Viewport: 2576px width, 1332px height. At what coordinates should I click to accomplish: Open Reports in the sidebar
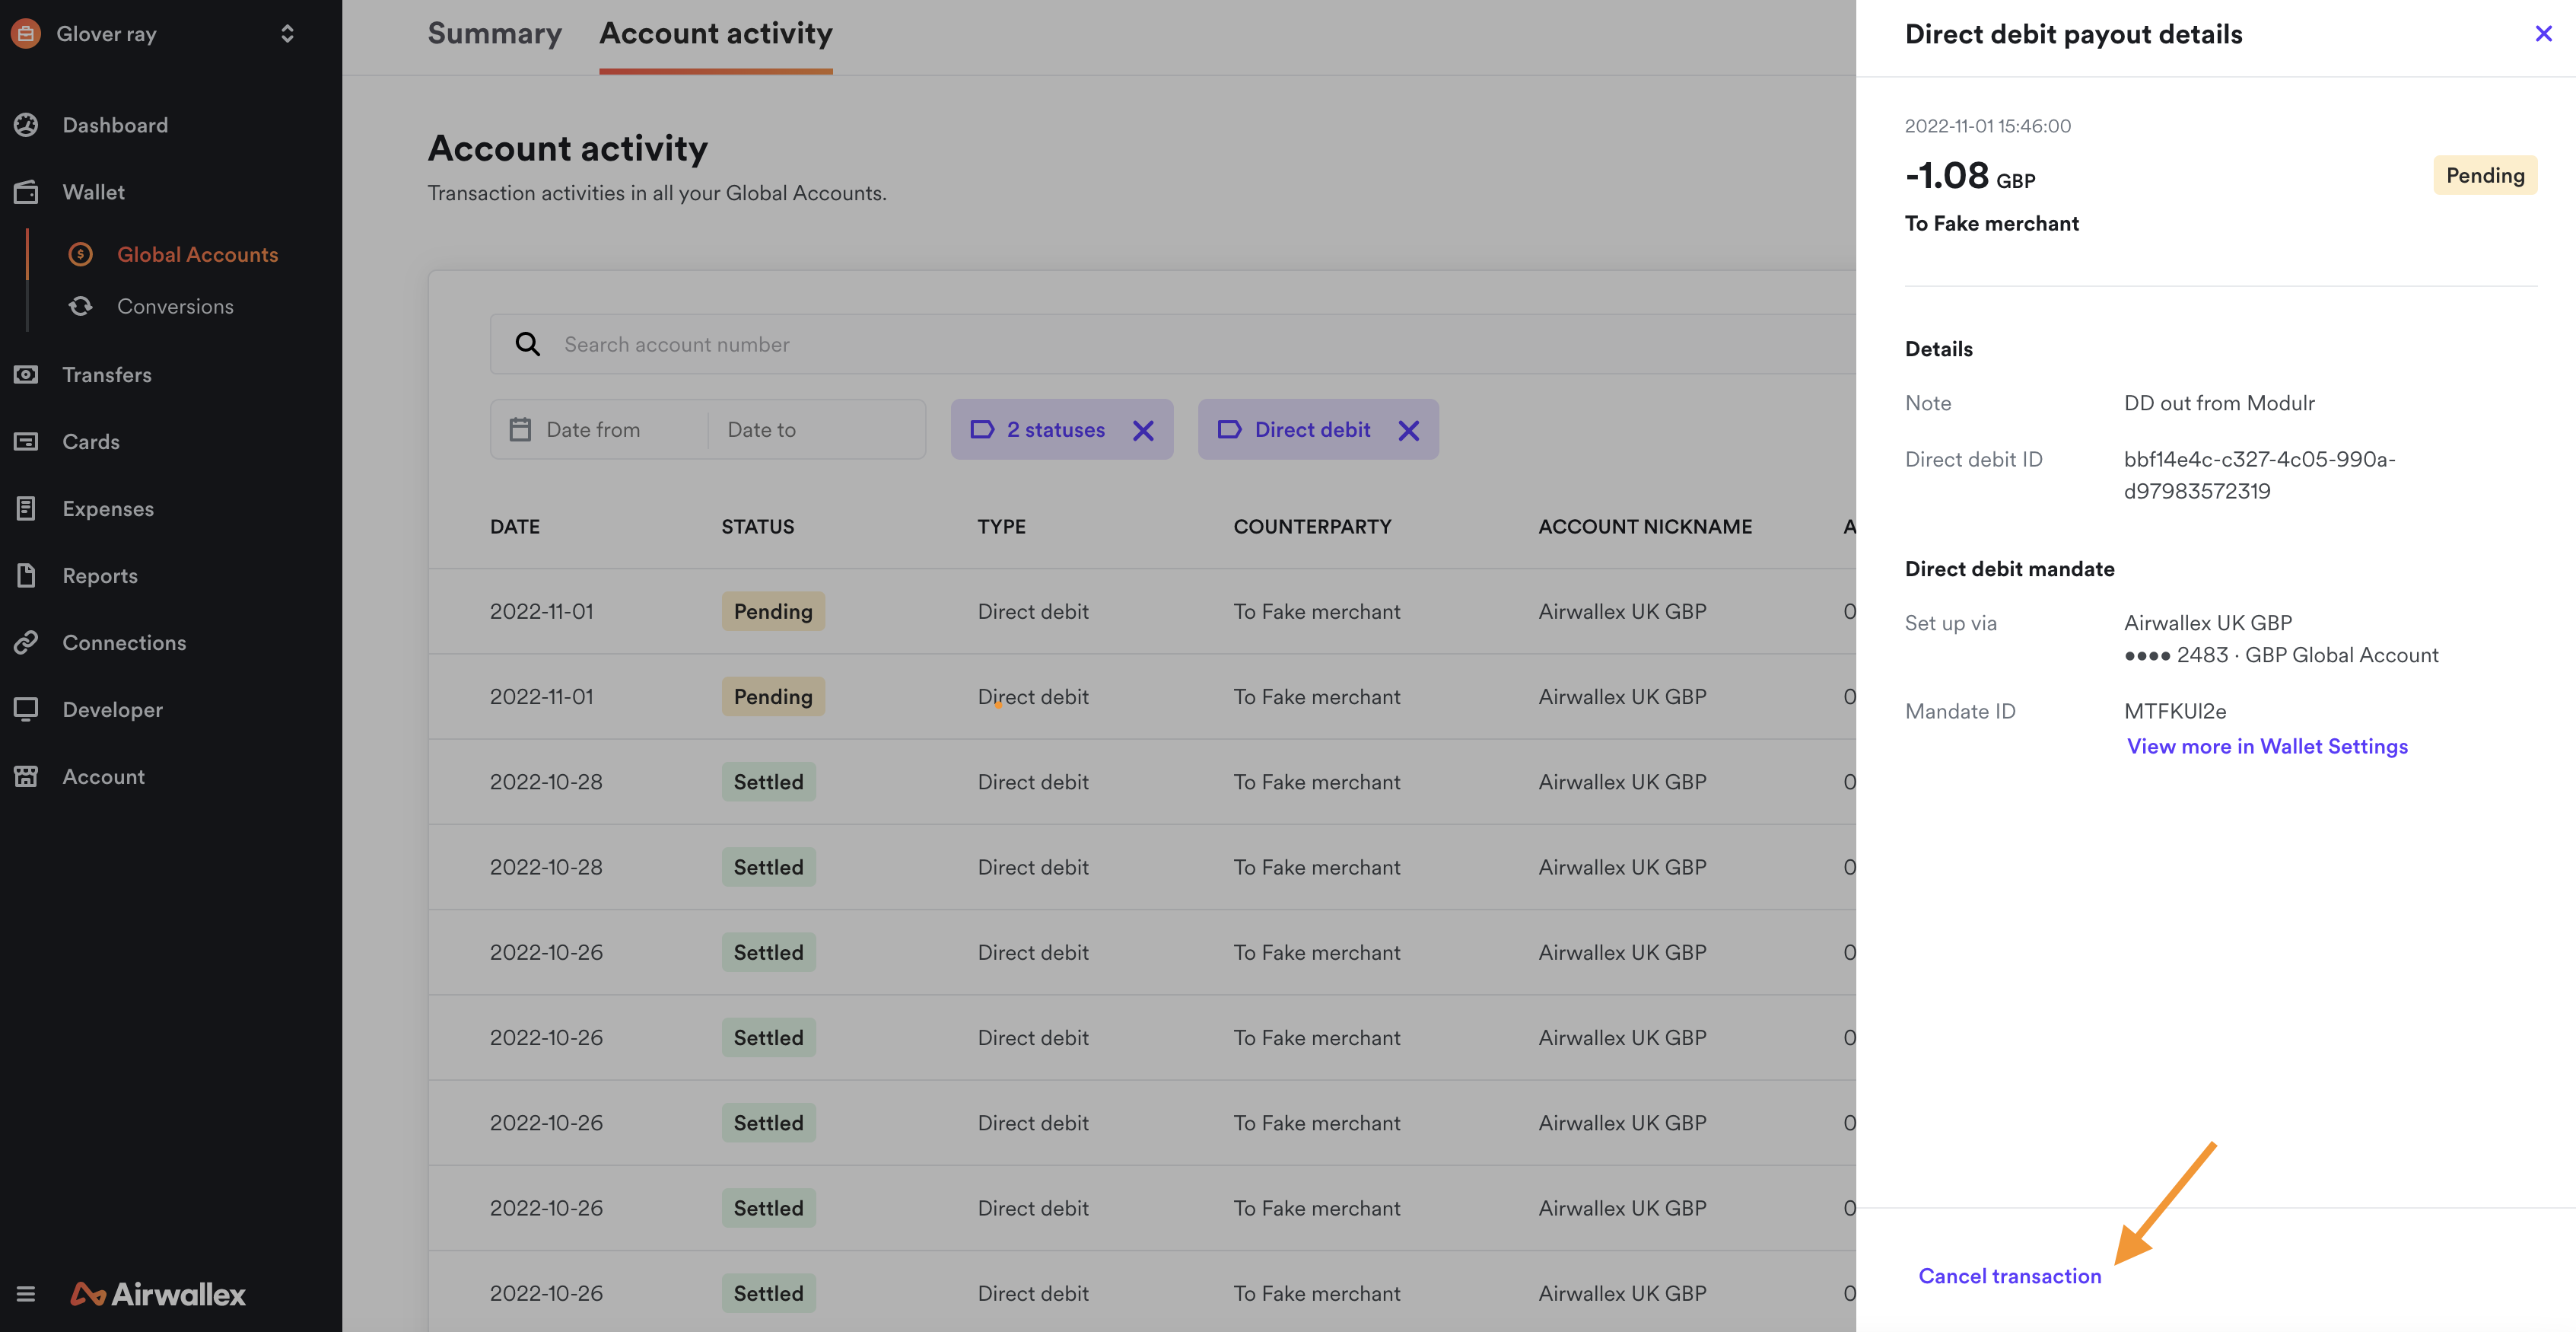100,575
